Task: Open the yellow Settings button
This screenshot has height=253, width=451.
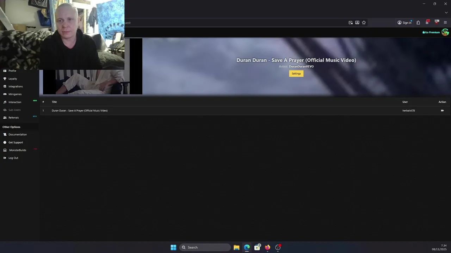Action: tap(296, 73)
